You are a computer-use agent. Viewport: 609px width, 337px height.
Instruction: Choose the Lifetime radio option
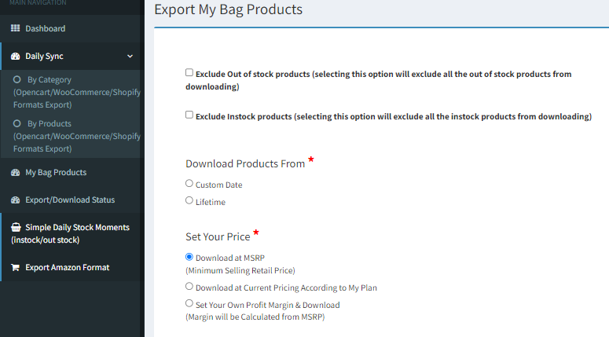(x=189, y=200)
